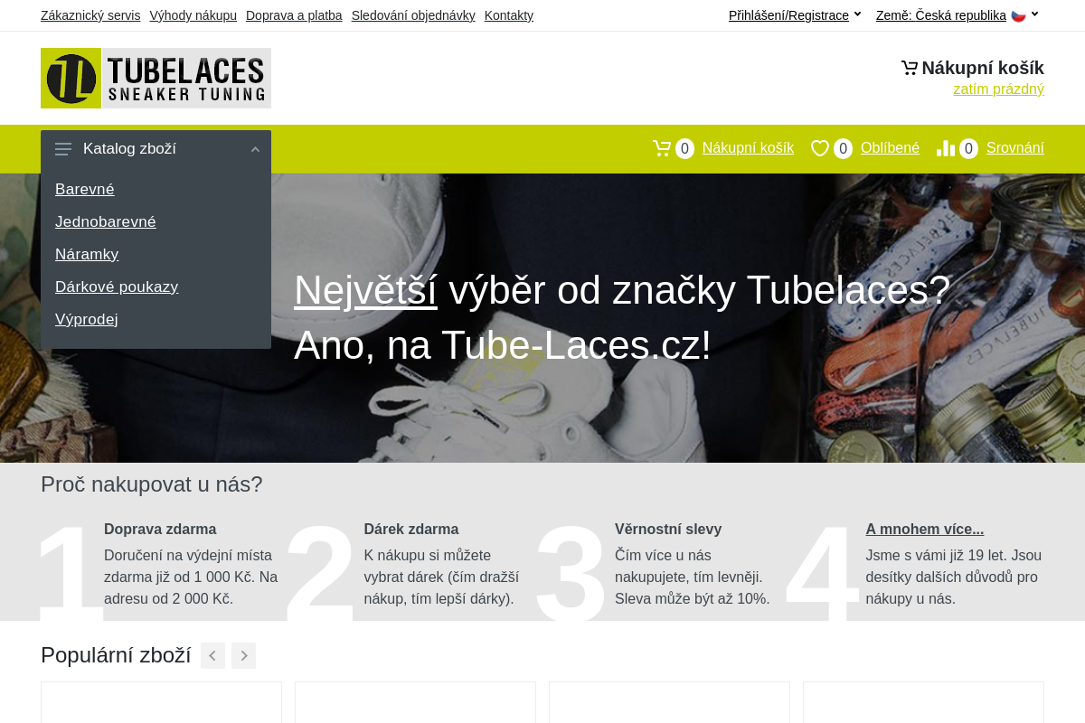Select the comparison bars icon beside Srovnání

tap(946, 148)
